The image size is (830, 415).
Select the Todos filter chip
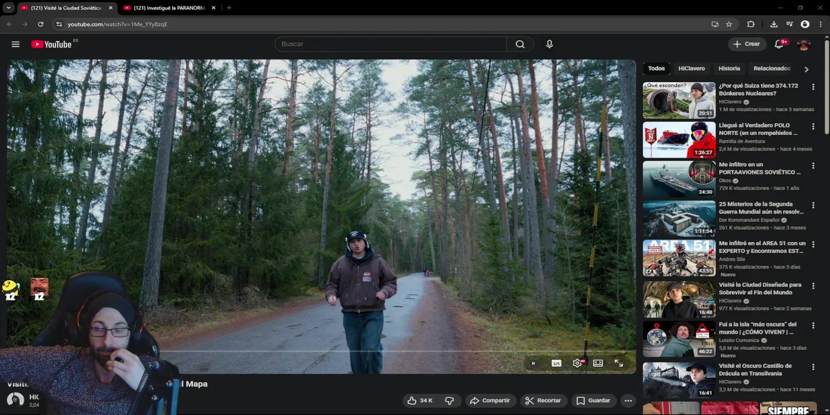[x=656, y=69]
